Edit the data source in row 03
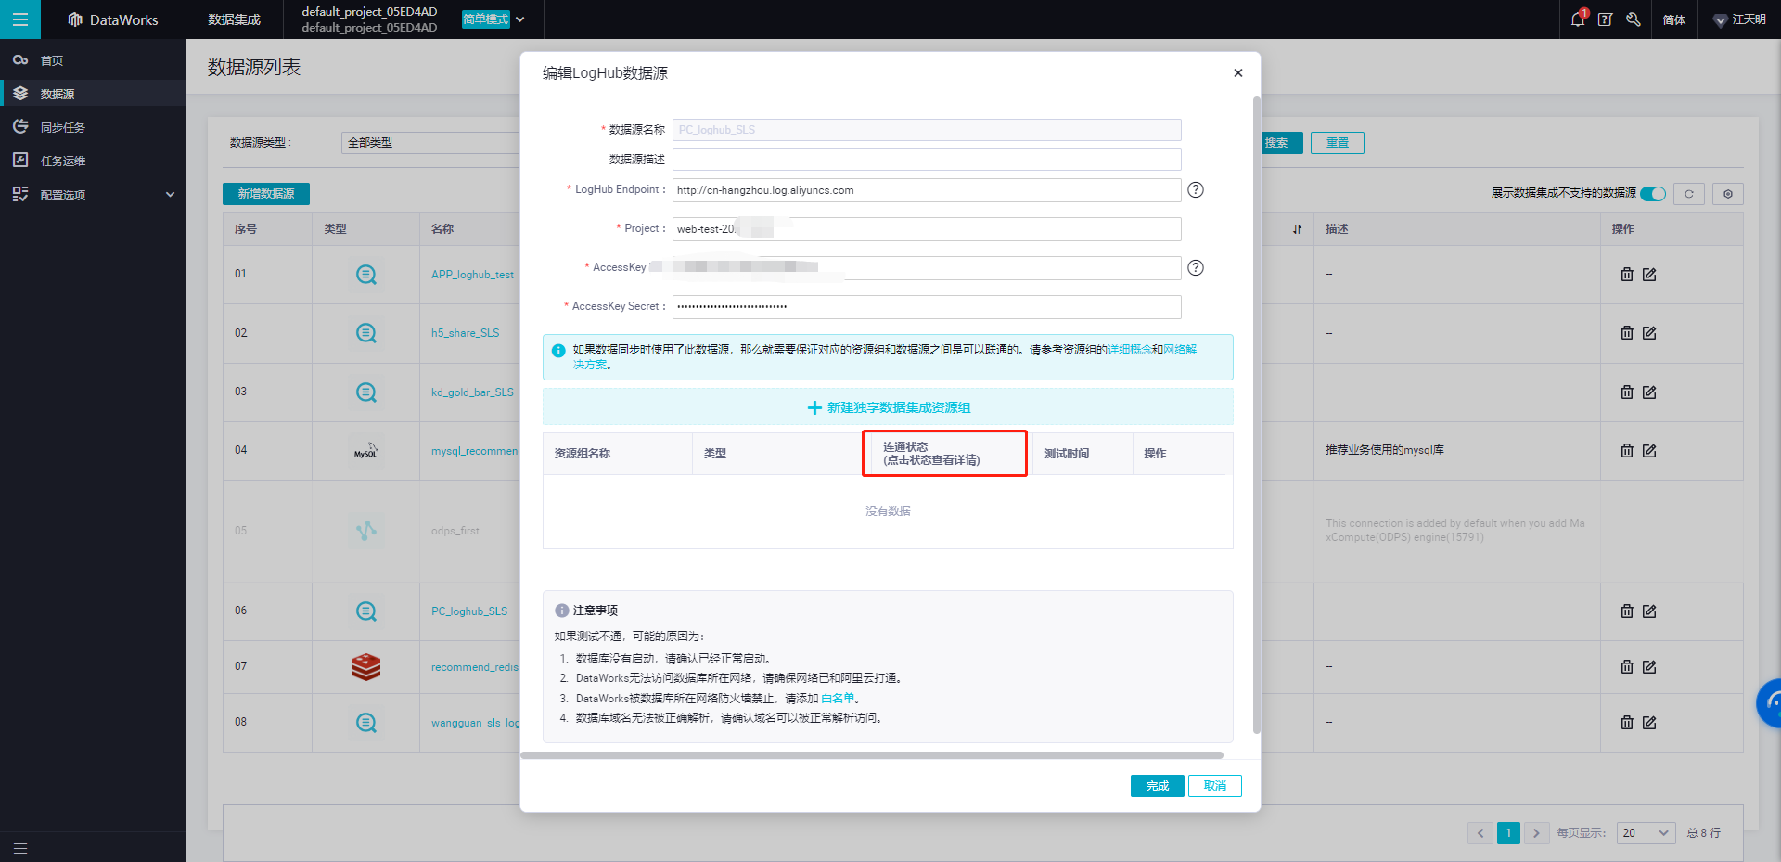 1649,392
